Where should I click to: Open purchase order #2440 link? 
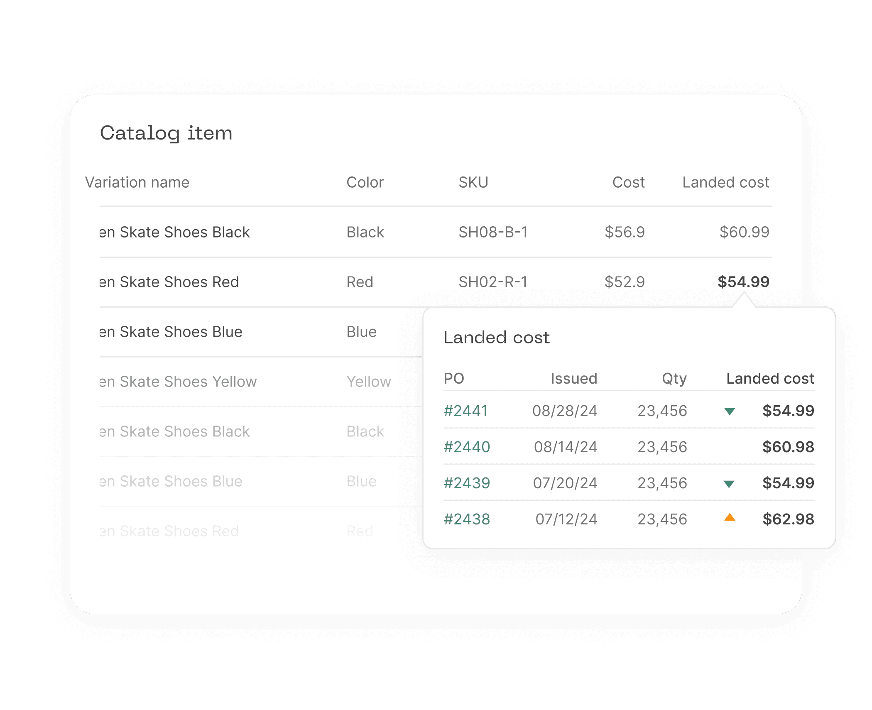pyautogui.click(x=467, y=447)
